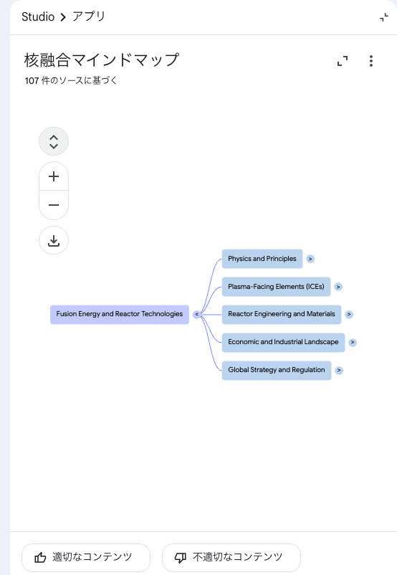This screenshot has width=397, height=575.
Task: Expand Reactor Engineering and Materials arrow
Action: (x=349, y=315)
